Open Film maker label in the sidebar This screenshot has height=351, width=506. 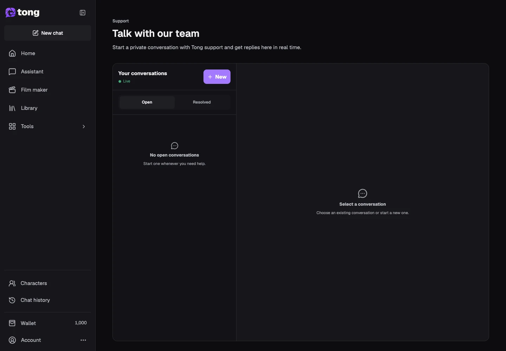point(34,90)
